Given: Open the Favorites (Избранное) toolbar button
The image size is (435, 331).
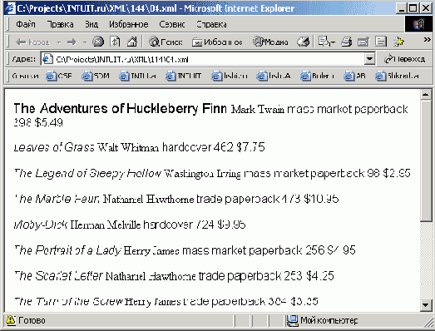Looking at the screenshot, I should [x=217, y=42].
